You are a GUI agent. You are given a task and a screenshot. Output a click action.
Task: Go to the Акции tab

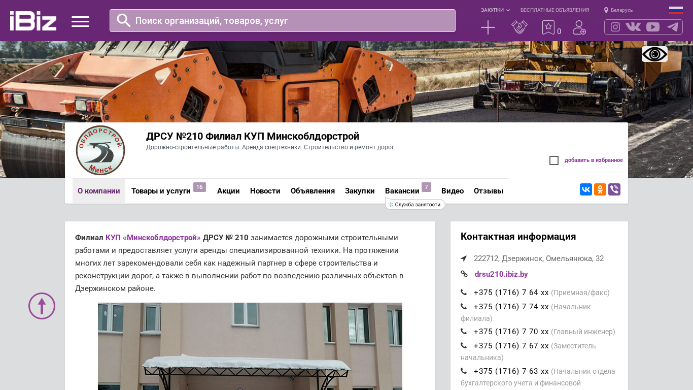coord(228,191)
